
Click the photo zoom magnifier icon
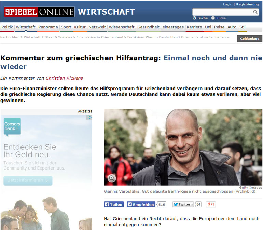[x=112, y=178]
